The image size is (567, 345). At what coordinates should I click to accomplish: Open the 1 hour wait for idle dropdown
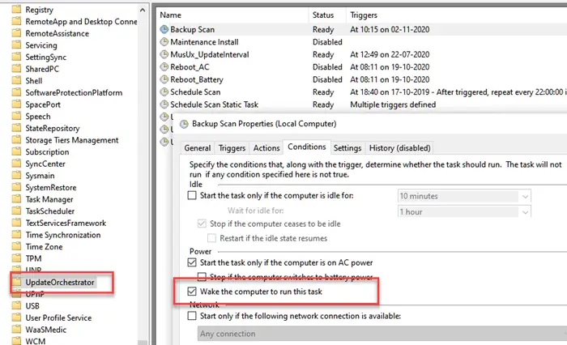tap(464, 211)
